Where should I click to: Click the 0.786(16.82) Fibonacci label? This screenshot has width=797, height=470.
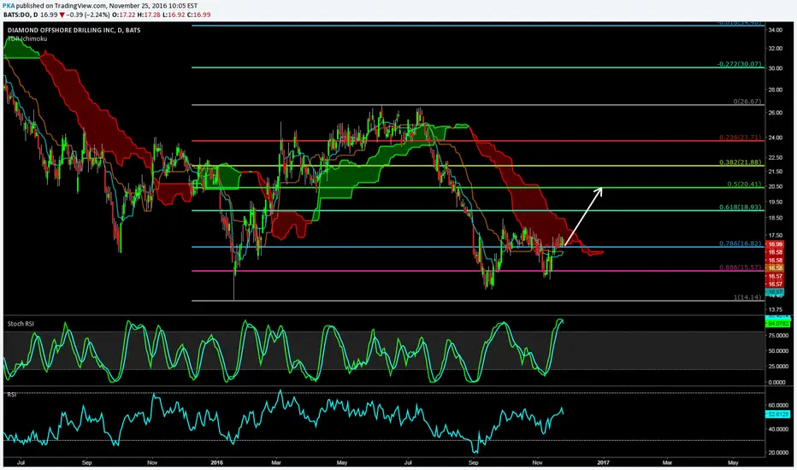pyautogui.click(x=740, y=244)
